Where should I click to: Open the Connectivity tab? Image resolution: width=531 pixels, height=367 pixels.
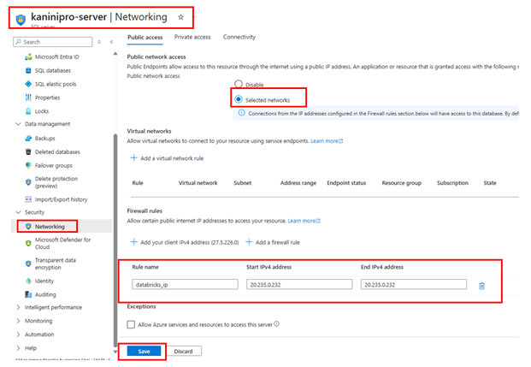[x=239, y=38]
